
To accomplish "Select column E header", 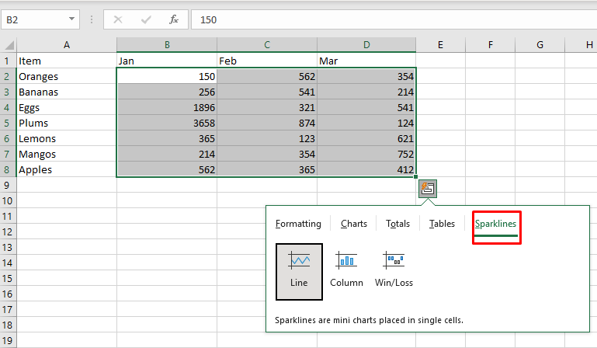I will coord(439,45).
